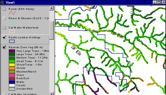Click the legend scrollbar up arrow
166x95 pixels.
tap(51, 8)
